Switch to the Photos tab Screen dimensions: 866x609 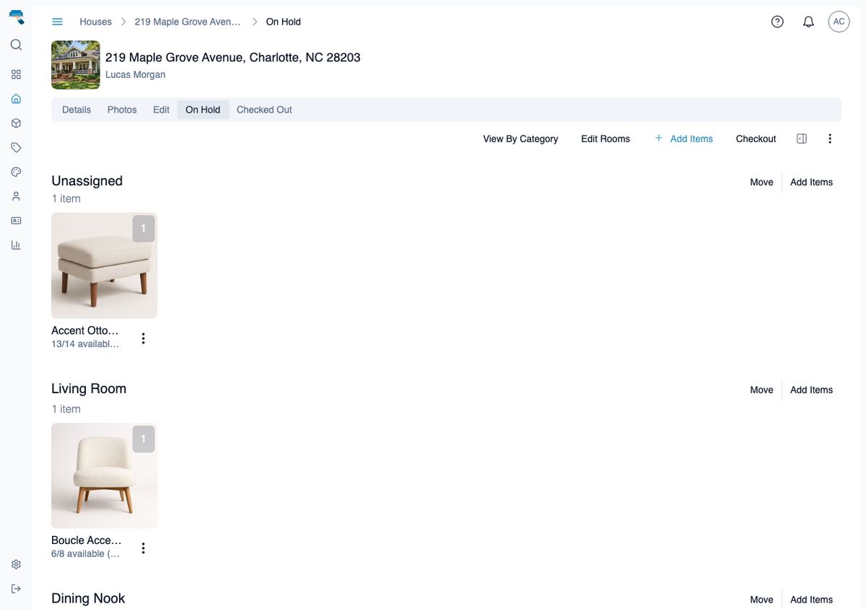122,110
